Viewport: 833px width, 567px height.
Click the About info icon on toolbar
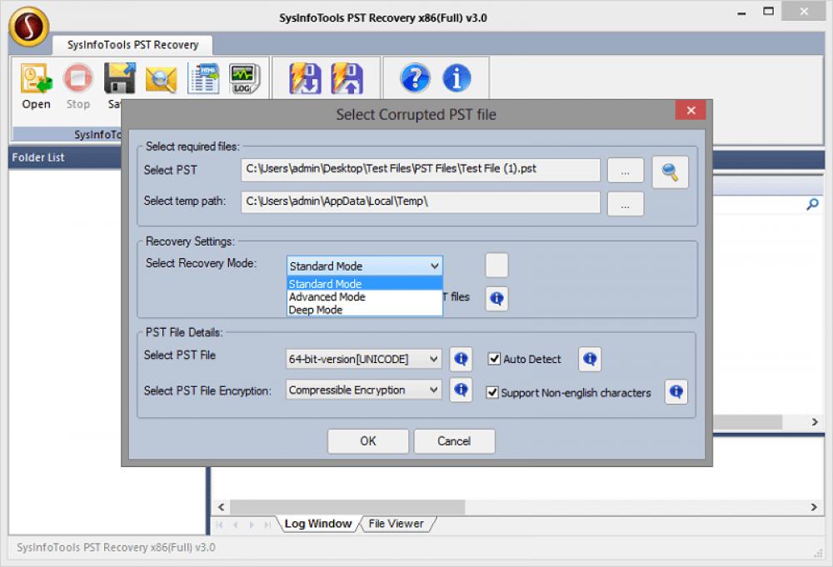tap(456, 79)
